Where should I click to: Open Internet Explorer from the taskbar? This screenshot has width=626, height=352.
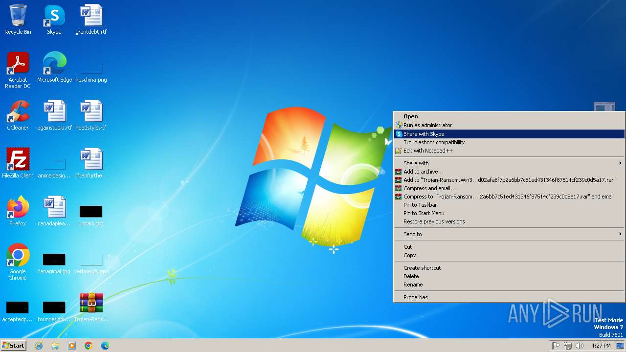click(39, 346)
